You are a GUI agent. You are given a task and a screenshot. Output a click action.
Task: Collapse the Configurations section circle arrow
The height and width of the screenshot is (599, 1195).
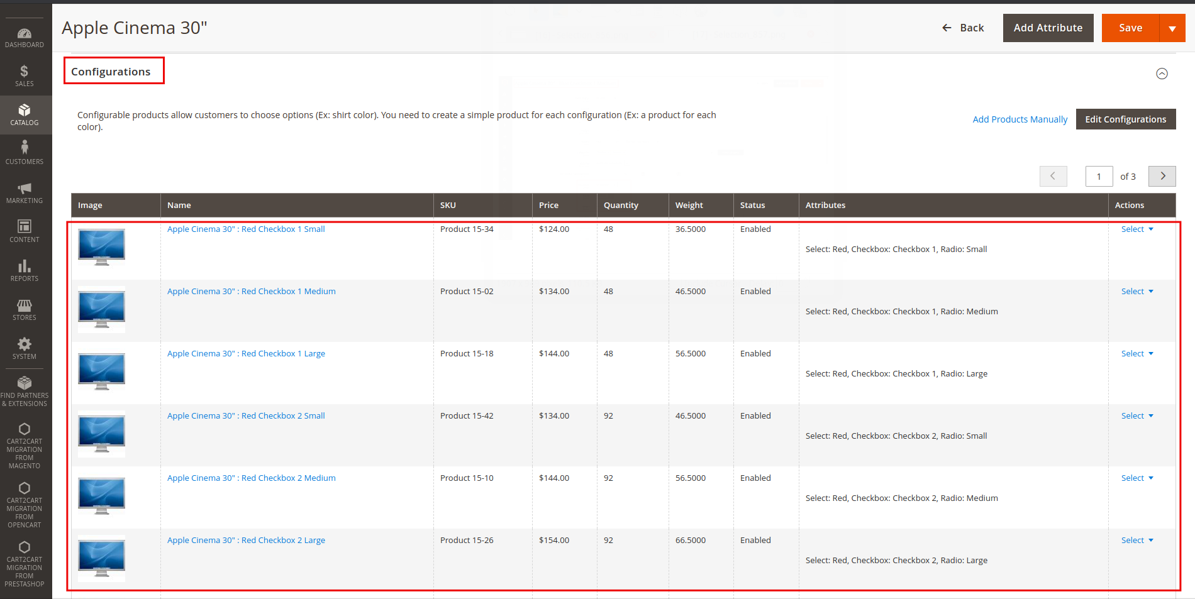(1162, 74)
